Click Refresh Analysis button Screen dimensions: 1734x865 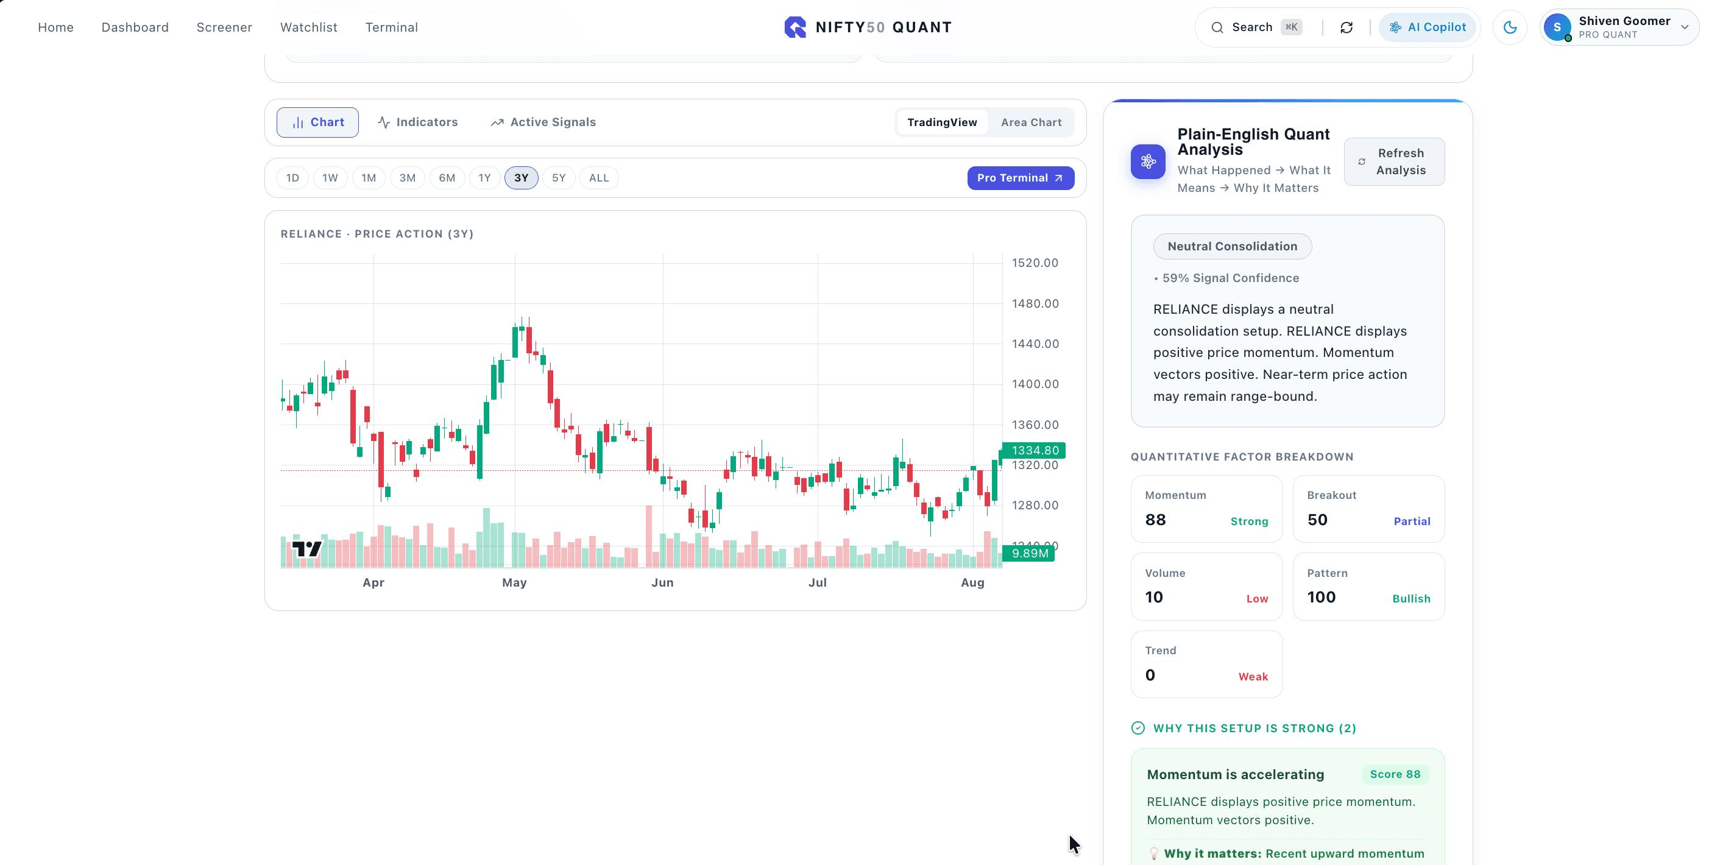tap(1394, 161)
